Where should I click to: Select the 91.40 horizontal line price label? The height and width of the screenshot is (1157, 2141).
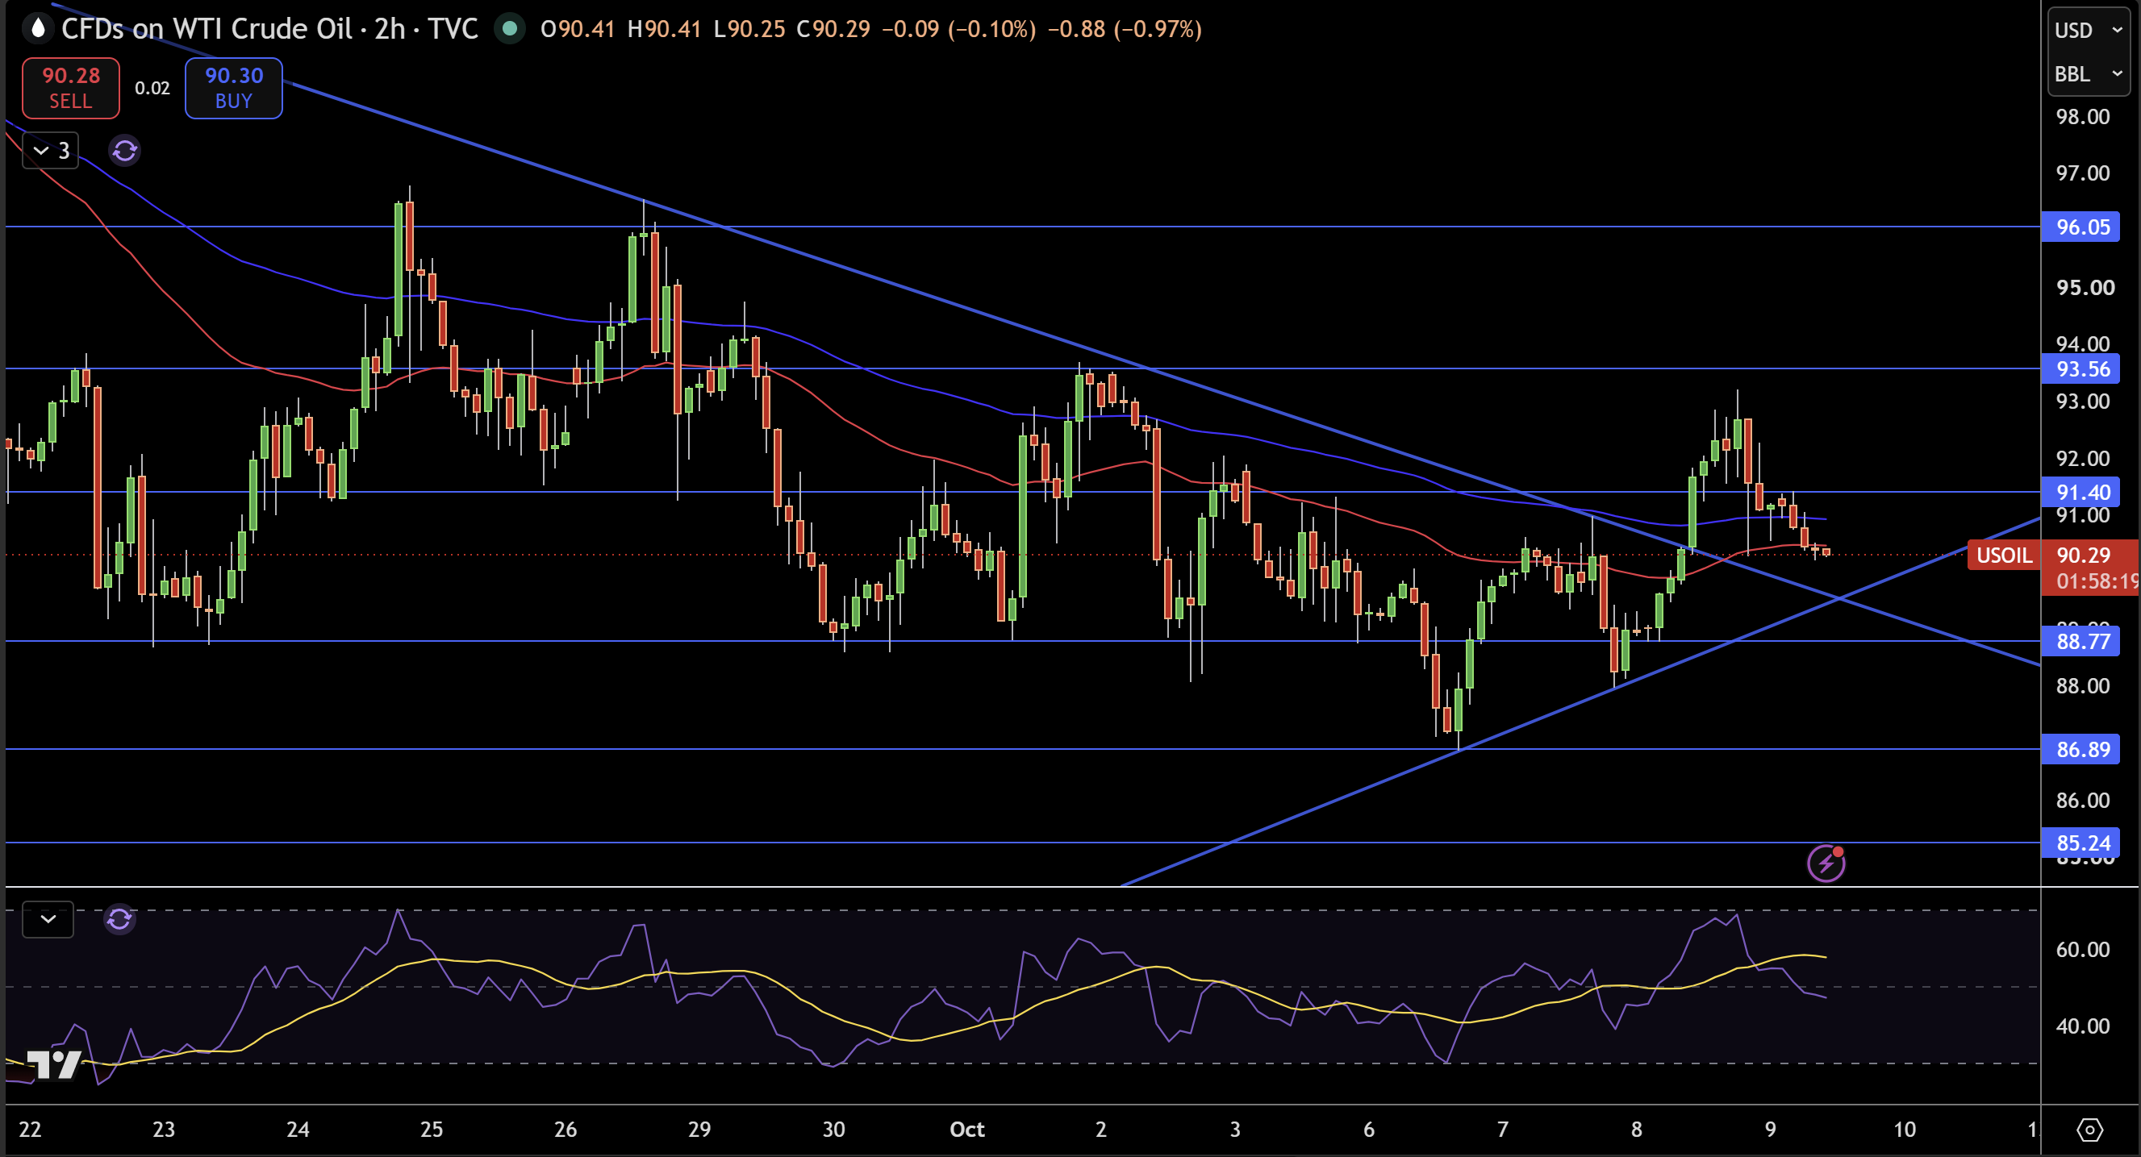(2081, 493)
